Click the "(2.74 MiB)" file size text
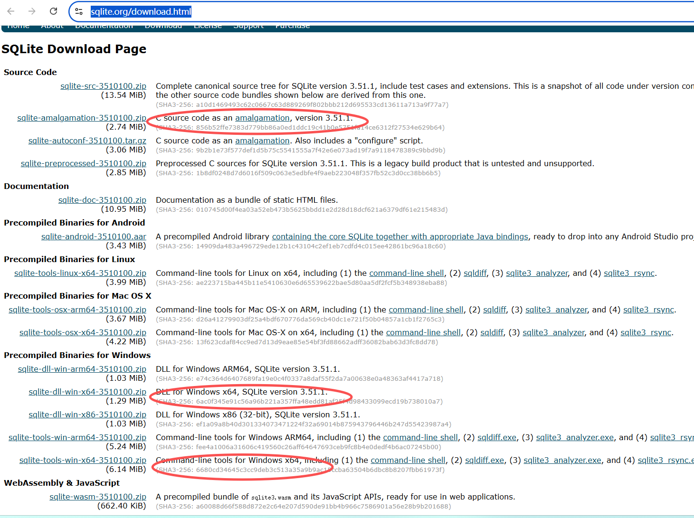The width and height of the screenshot is (694, 518). click(x=126, y=127)
